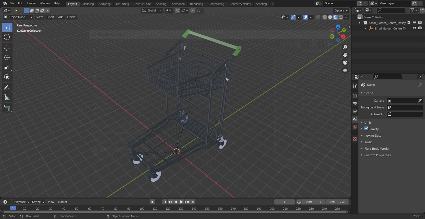Activate the Rotate tool
425x219 pixels.
(7, 57)
